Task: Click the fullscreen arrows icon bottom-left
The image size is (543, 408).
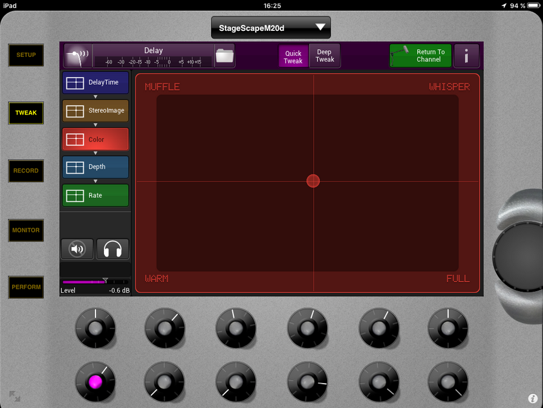Action: 15,396
